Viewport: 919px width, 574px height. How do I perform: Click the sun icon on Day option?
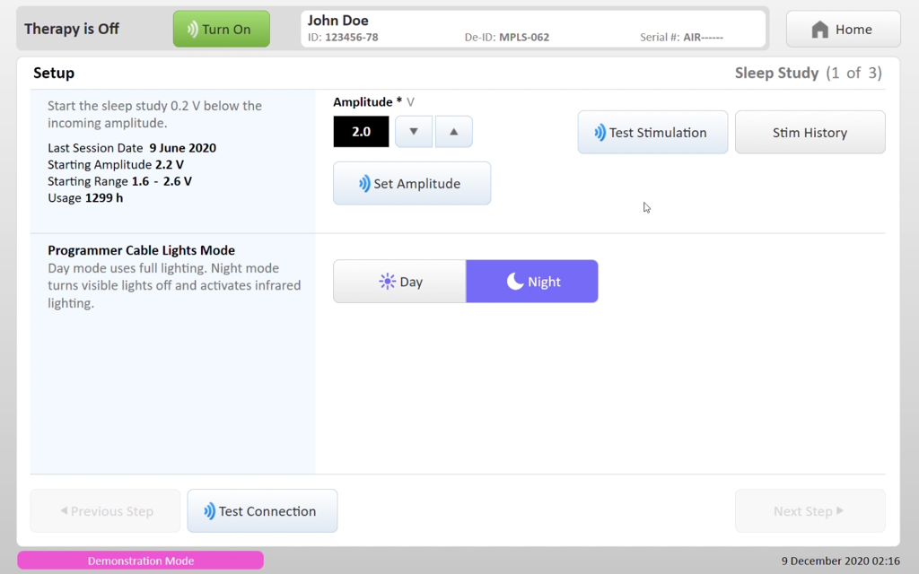point(388,282)
